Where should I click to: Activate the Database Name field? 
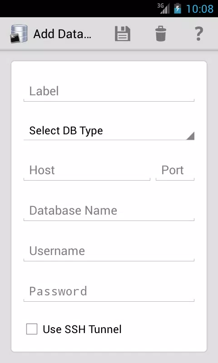[x=109, y=211]
